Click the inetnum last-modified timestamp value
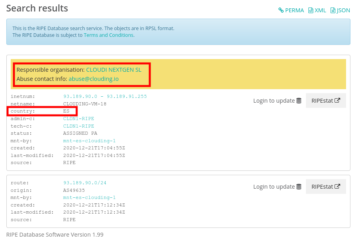Image resolution: width=356 pixels, height=239 pixels. [94, 155]
